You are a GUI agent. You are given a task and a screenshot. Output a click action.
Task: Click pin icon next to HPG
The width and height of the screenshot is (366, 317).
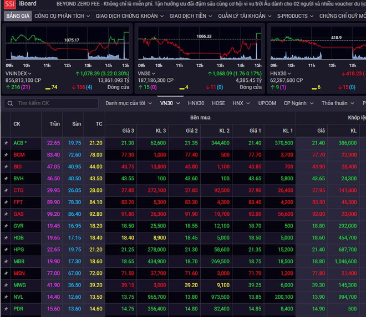point(6,250)
